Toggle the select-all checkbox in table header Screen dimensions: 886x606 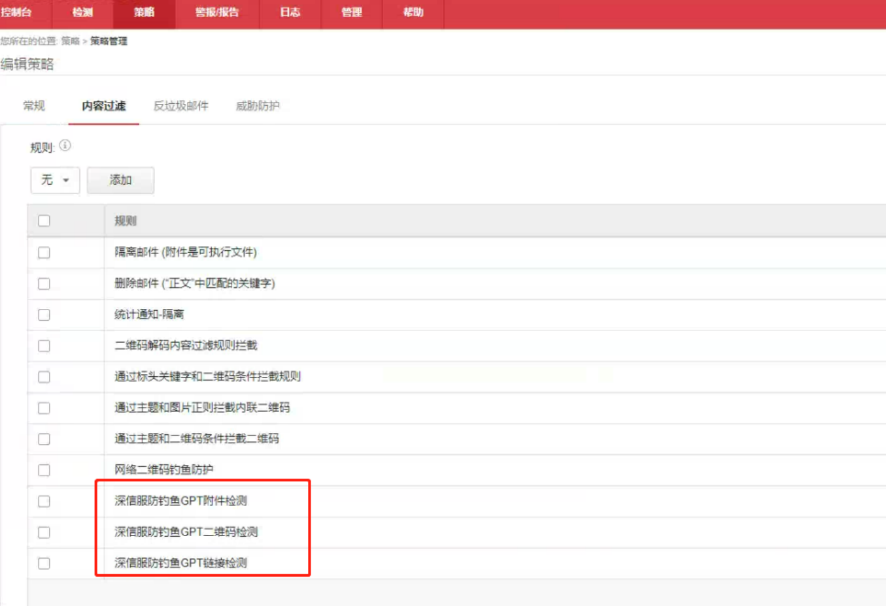(x=44, y=221)
